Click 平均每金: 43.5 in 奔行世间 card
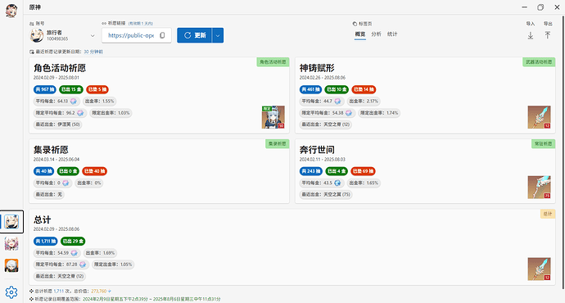The width and height of the screenshot is (565, 303). coord(321,183)
